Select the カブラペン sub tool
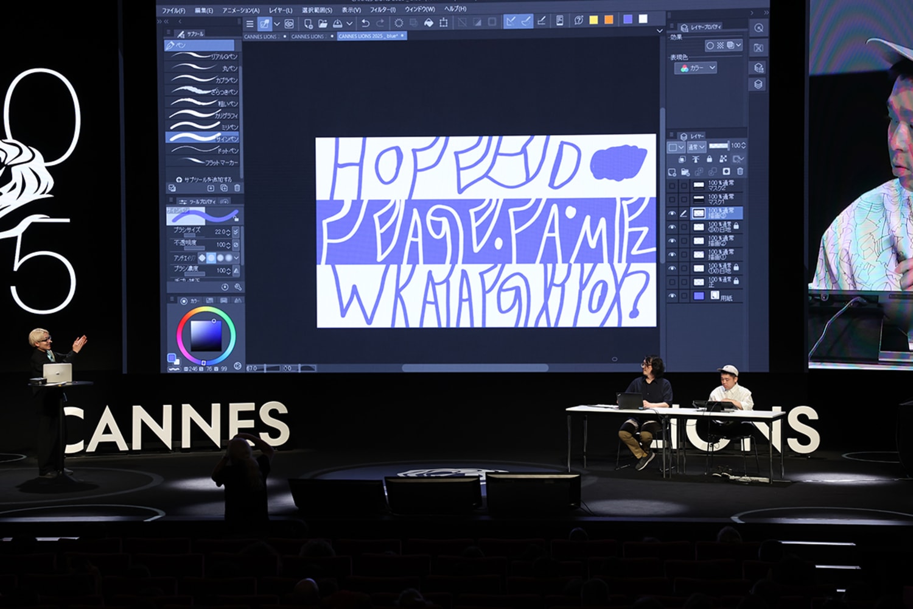This screenshot has width=913, height=609. tap(202, 79)
